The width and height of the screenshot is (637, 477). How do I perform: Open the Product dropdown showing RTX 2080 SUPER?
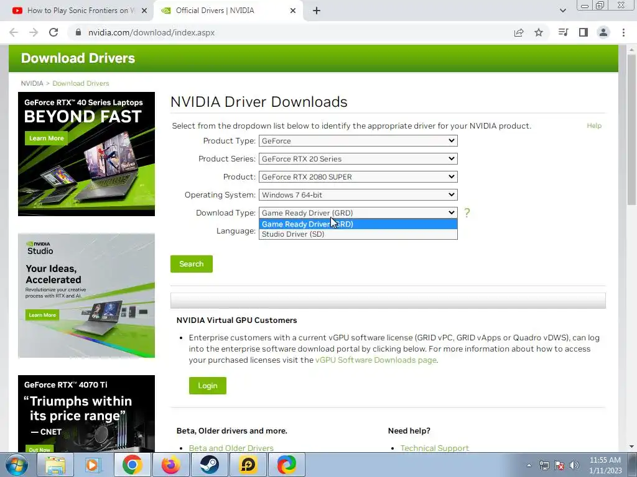[x=358, y=177]
